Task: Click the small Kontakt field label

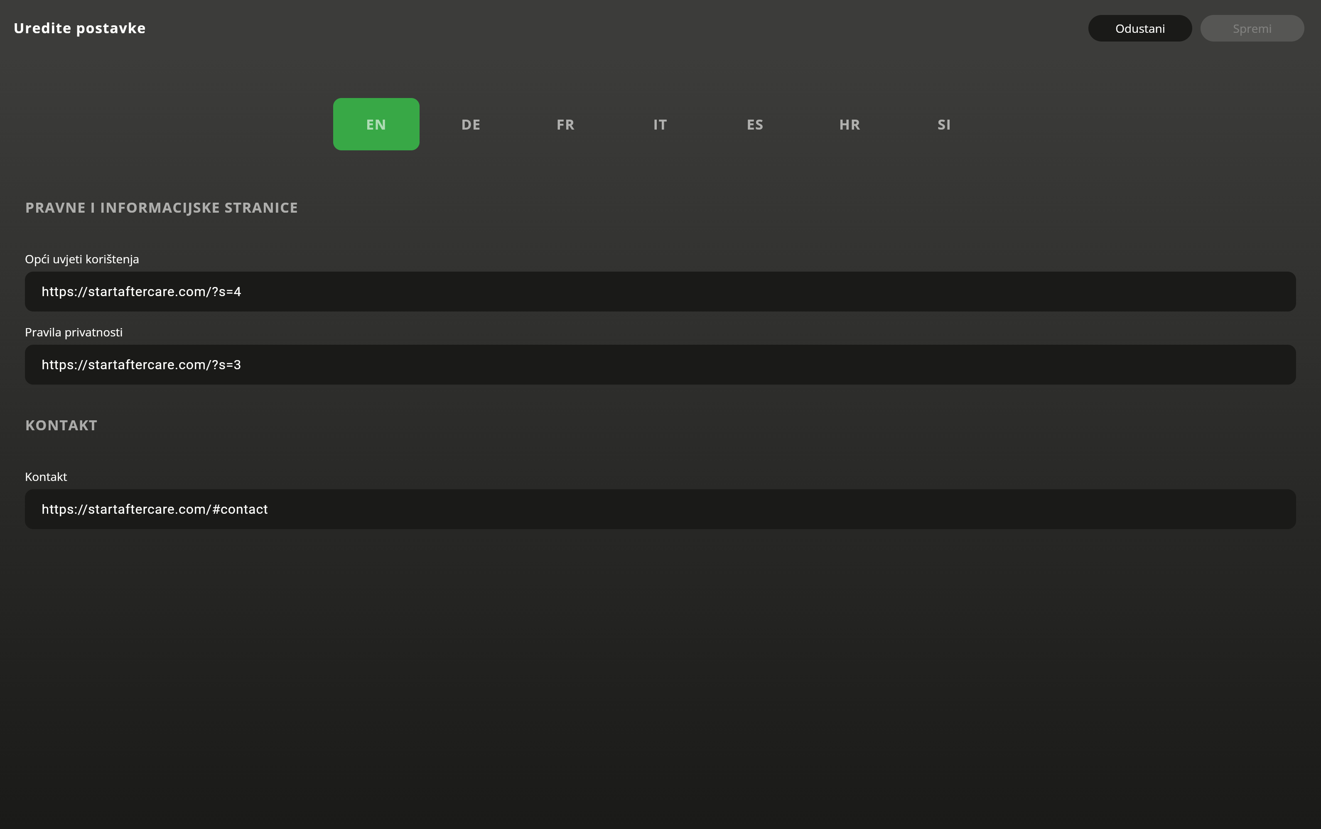Action: pos(46,477)
